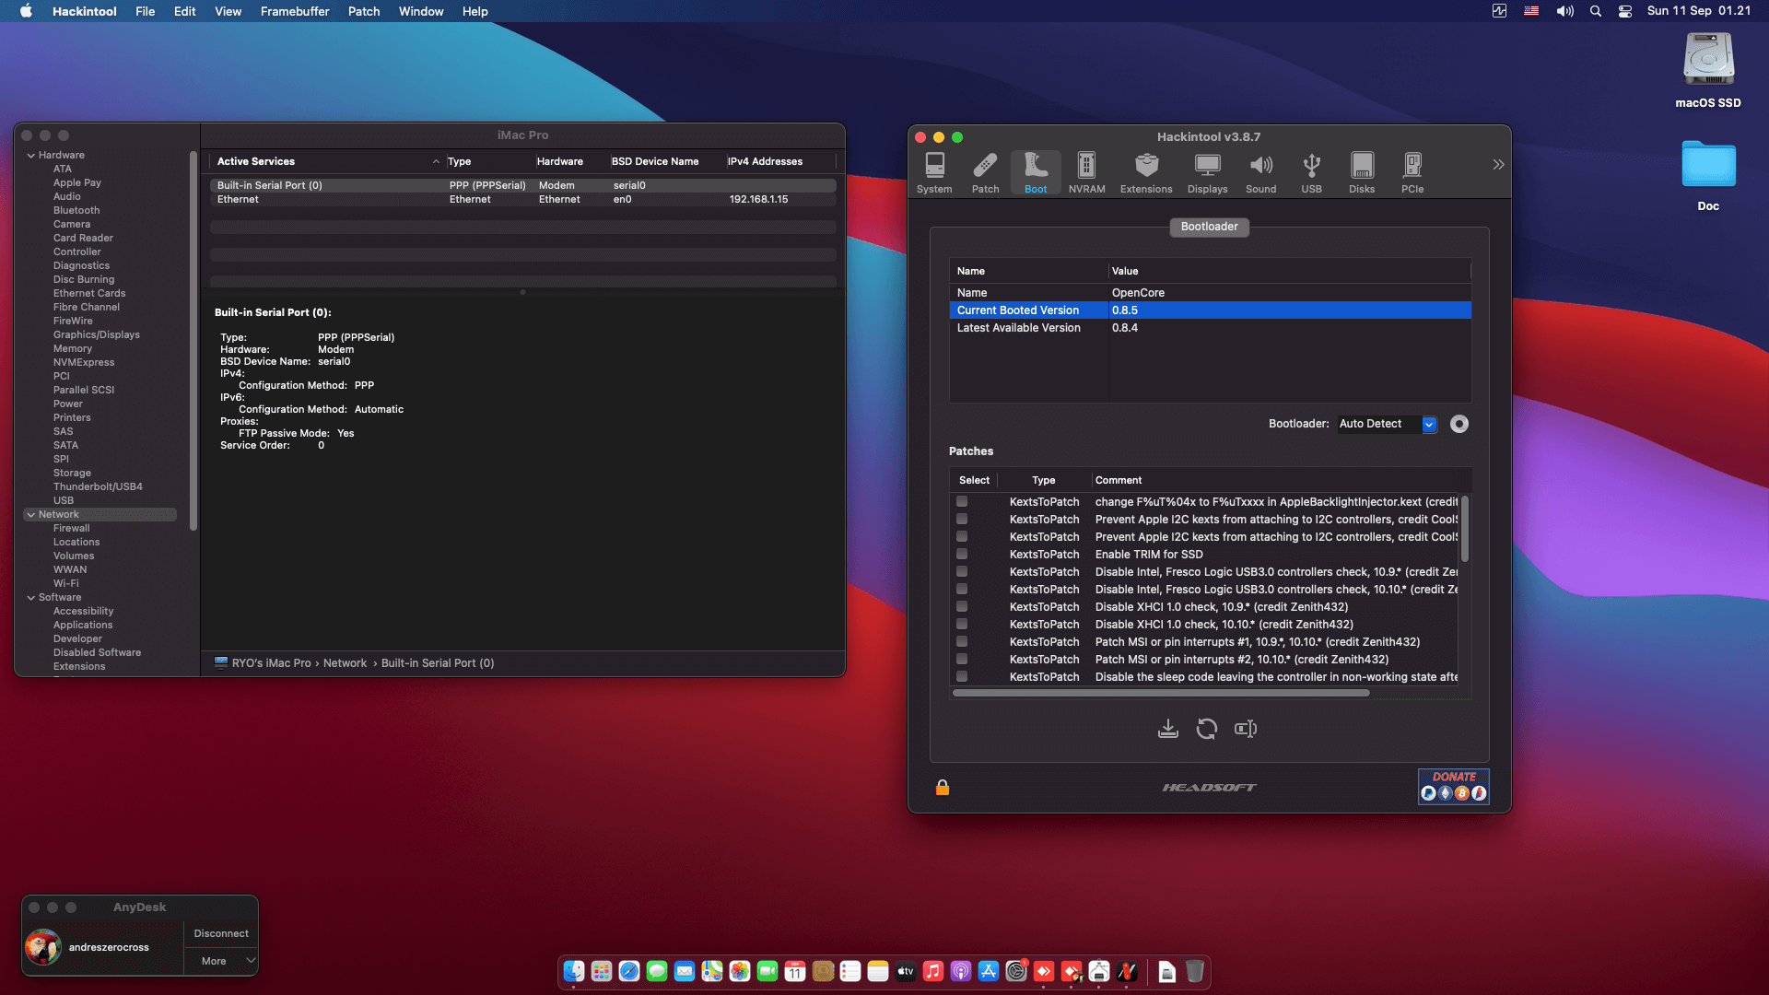Open the Bootloader selection dropdown
1769x995 pixels.
coord(1429,424)
